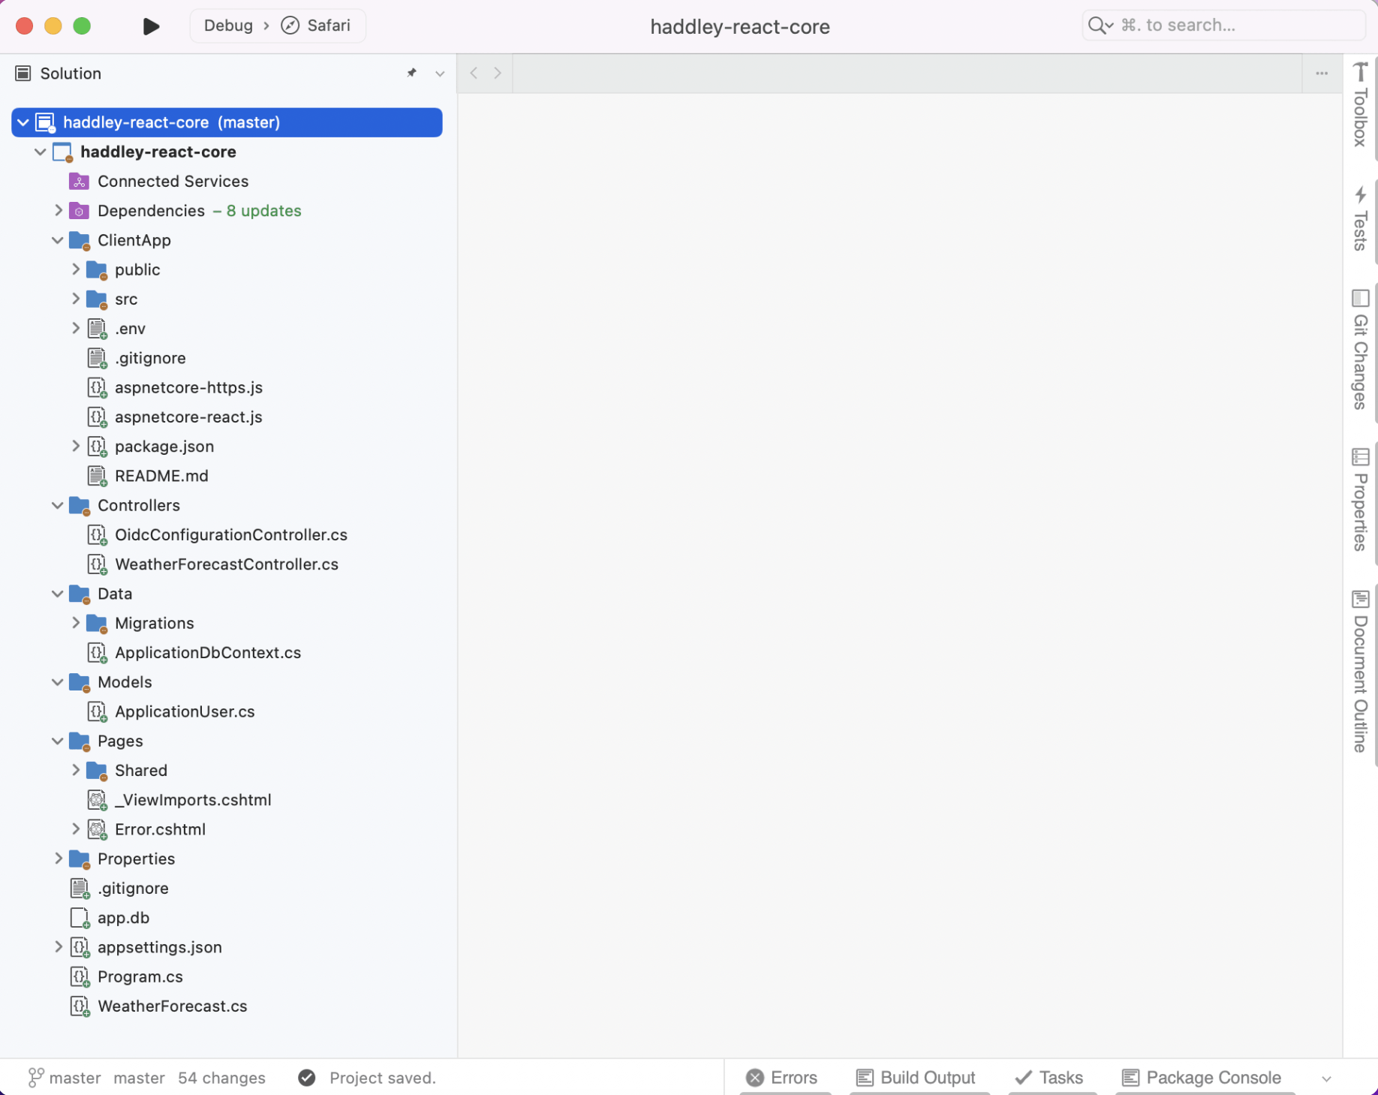The width and height of the screenshot is (1378, 1095).
Task: Expand the Shared folder
Action: [75, 770]
